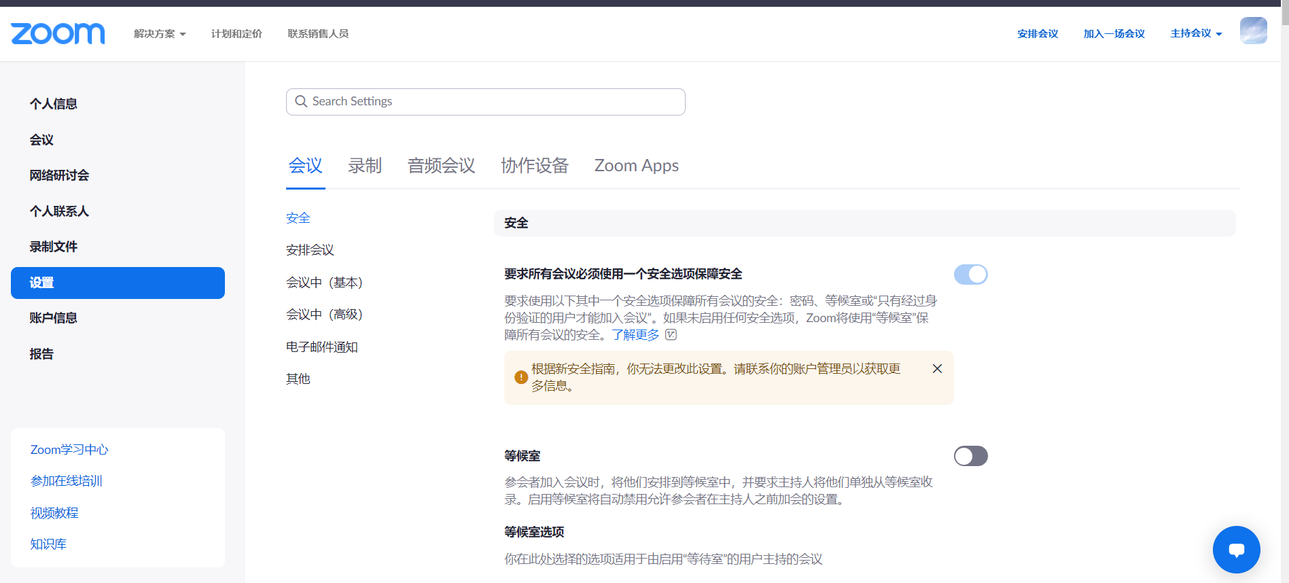
Task: Click the 等候室选项 heading text
Action: pyautogui.click(x=534, y=532)
